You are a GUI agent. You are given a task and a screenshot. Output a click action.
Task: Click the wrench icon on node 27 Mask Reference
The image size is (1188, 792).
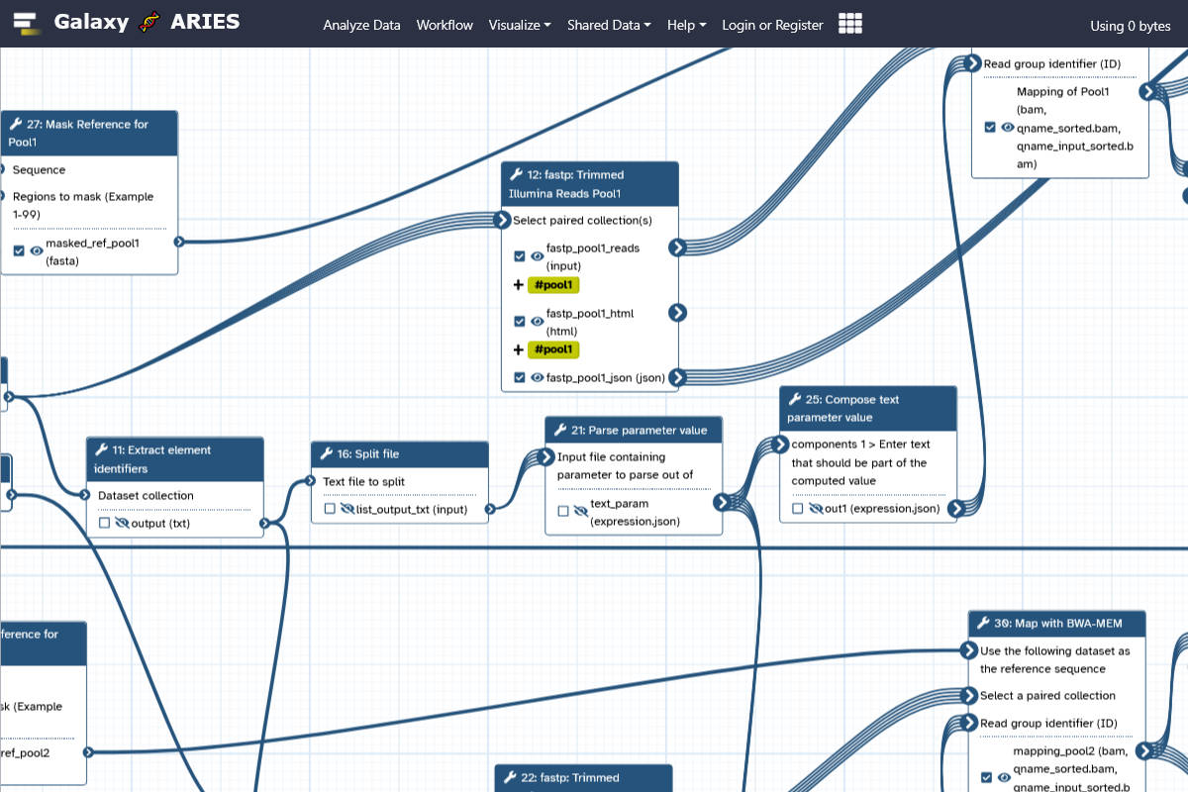click(x=15, y=124)
